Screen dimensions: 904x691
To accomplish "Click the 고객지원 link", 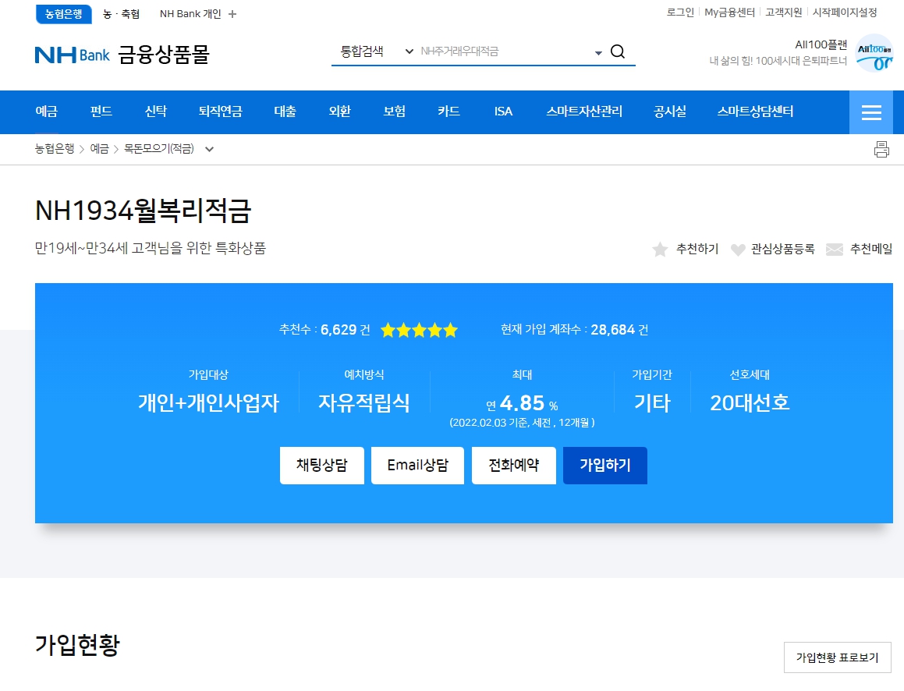I will [x=784, y=12].
